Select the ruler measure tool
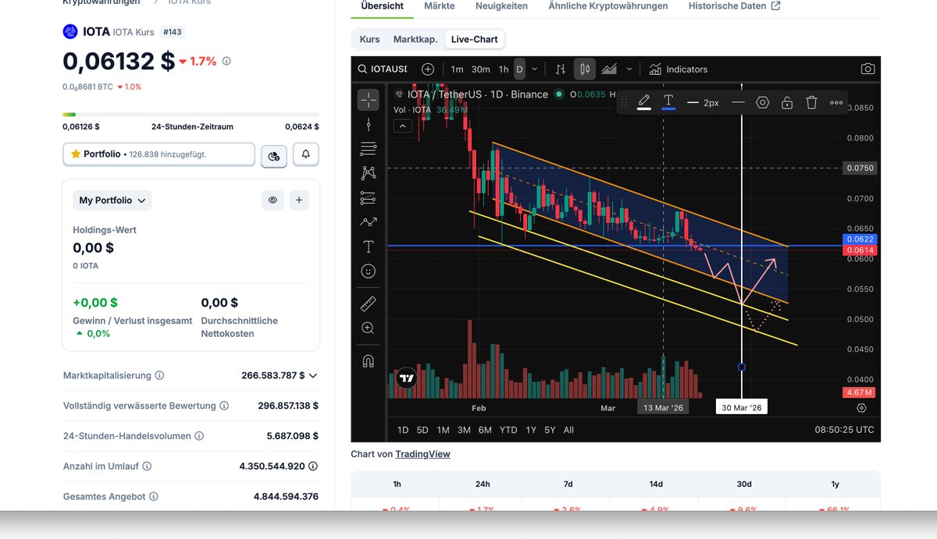The height and width of the screenshot is (539, 937). click(369, 303)
